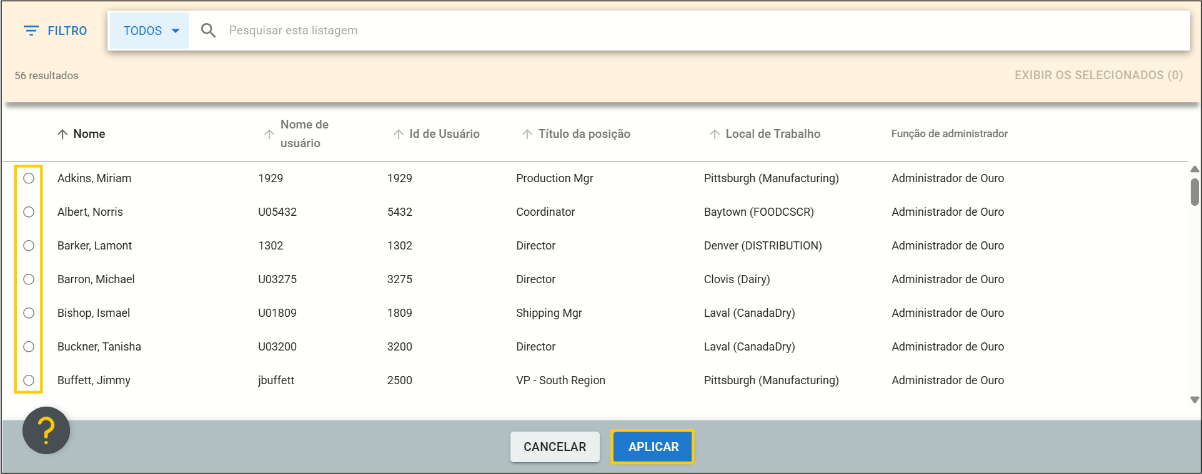Click Clovis (Dairy) work location
This screenshot has height=474, width=1202.
(737, 279)
